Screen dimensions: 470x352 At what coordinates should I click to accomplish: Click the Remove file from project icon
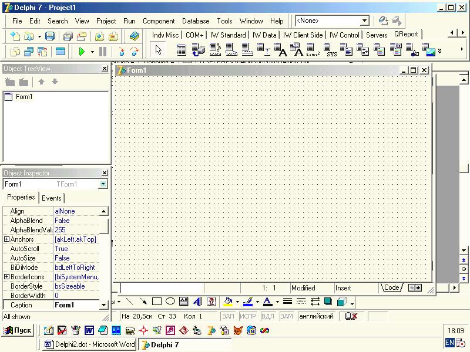pyautogui.click(x=113, y=36)
